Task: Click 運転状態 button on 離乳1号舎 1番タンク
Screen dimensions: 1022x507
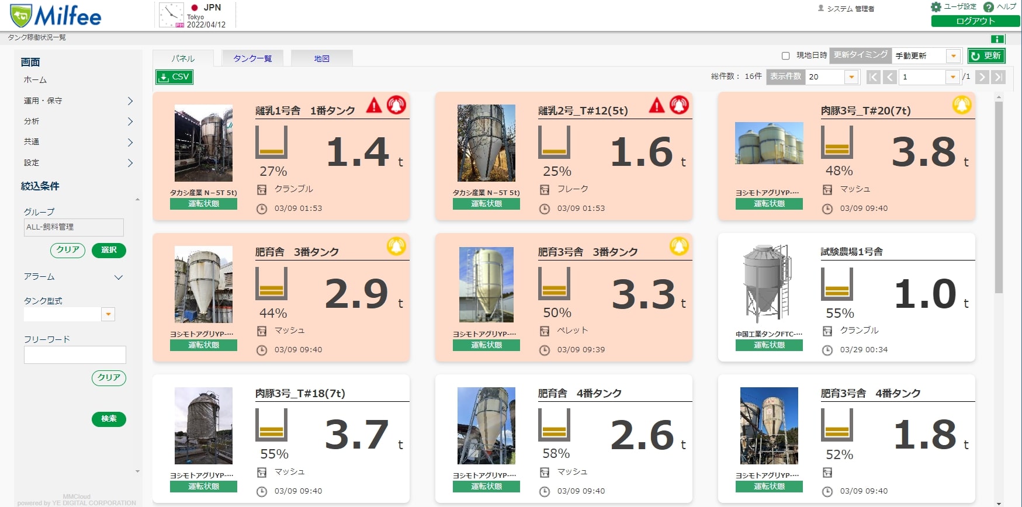Action: [x=203, y=204]
